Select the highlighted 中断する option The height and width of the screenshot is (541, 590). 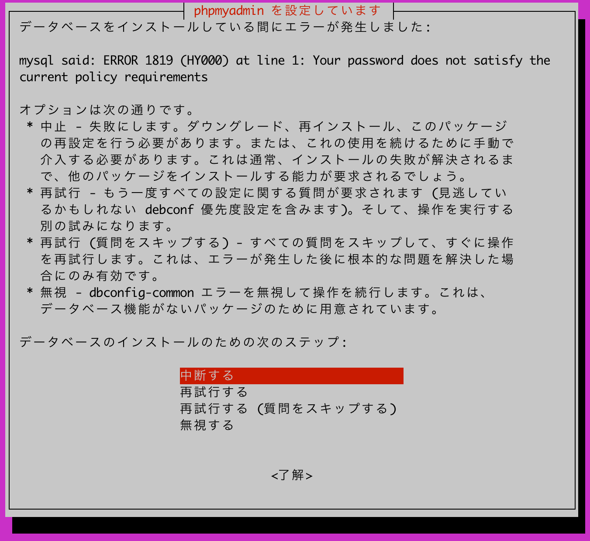point(291,376)
